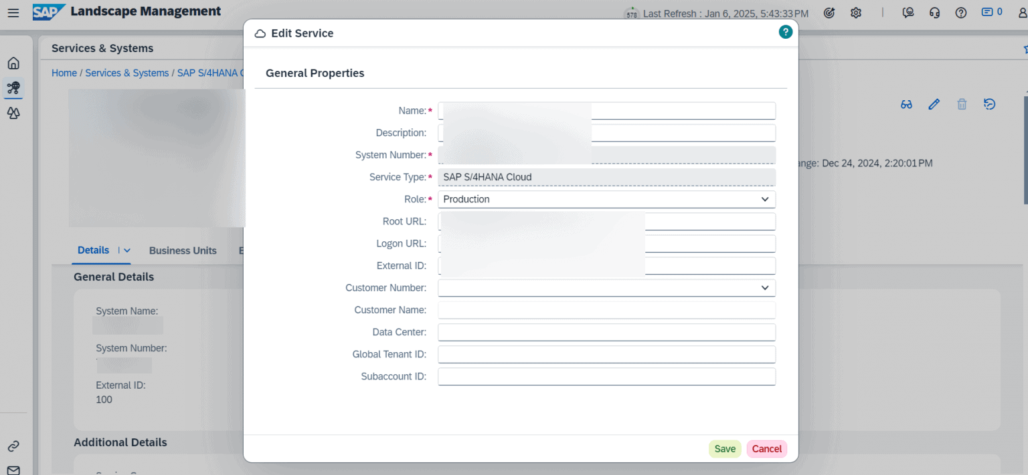Open the notifications message icon showing 0
This screenshot has height=475, width=1028.
[988, 12]
